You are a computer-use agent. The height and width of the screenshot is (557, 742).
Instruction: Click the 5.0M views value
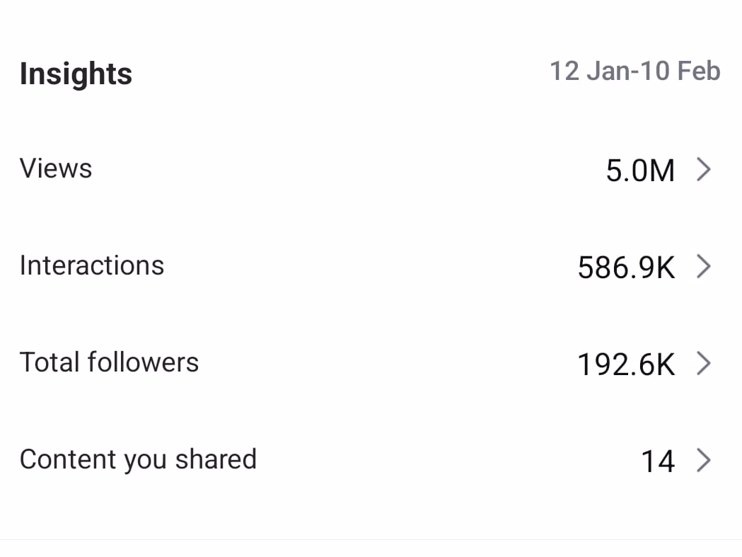coord(640,171)
